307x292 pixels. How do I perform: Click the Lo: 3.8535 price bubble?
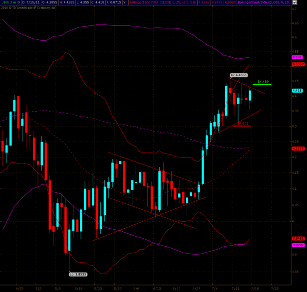coord(77,274)
